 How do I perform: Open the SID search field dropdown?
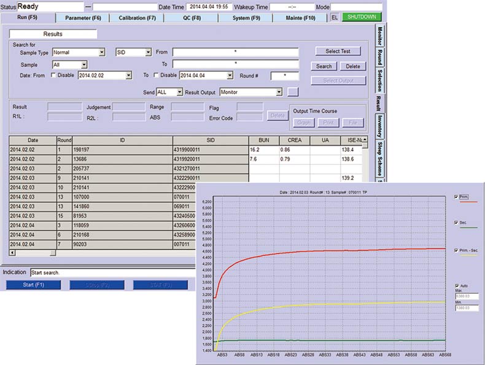[148, 53]
